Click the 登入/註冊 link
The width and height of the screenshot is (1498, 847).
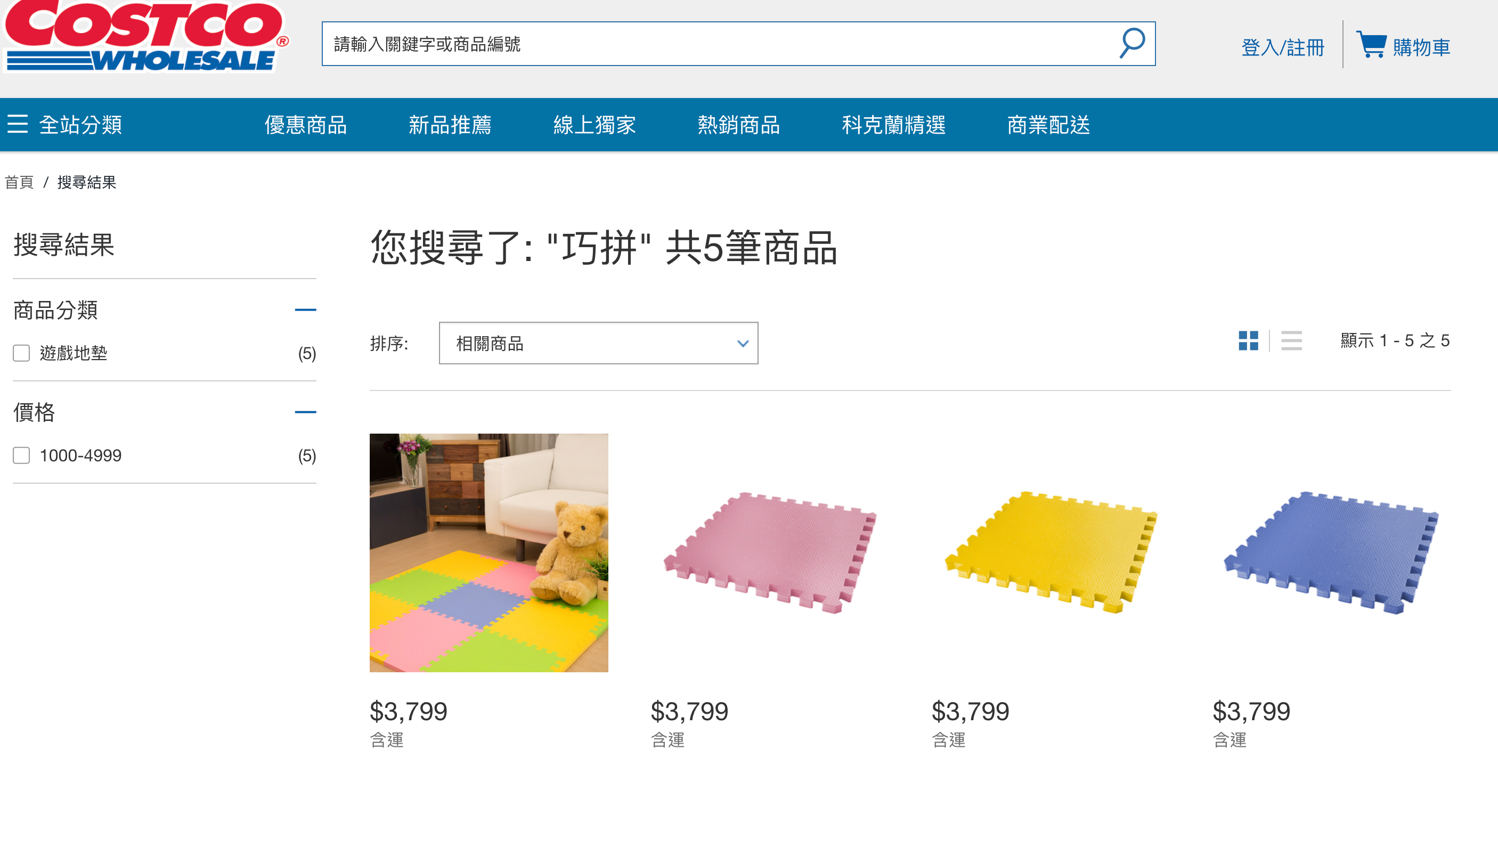[1282, 47]
